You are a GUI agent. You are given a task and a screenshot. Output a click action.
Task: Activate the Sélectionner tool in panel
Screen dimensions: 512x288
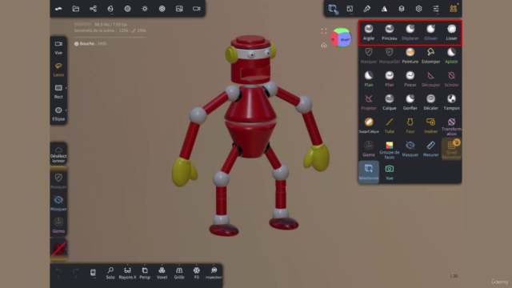[x=369, y=172]
